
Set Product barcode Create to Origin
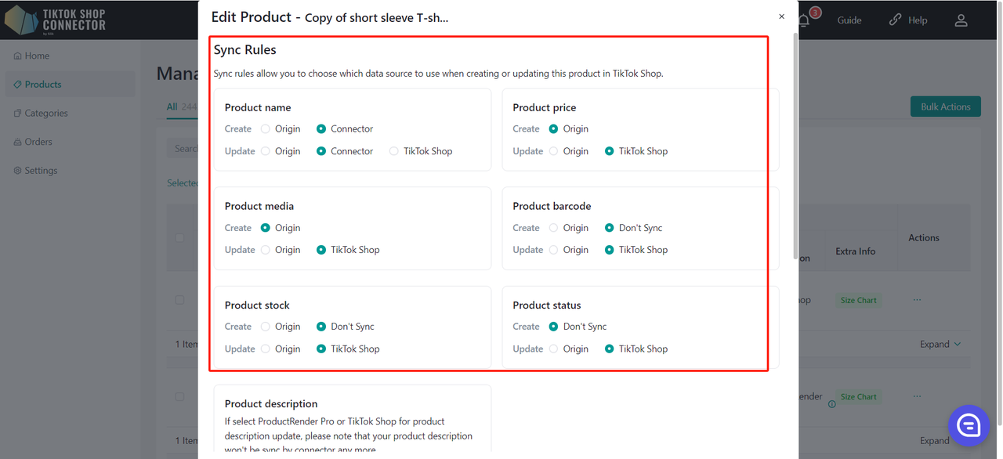pyautogui.click(x=554, y=228)
